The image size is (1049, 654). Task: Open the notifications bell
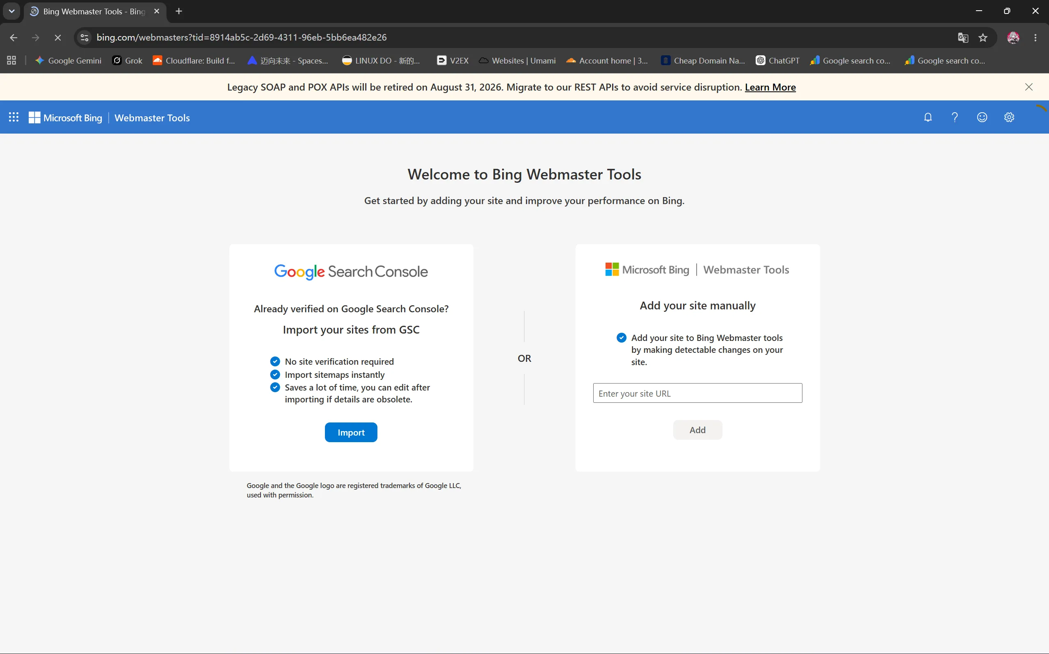[928, 117]
